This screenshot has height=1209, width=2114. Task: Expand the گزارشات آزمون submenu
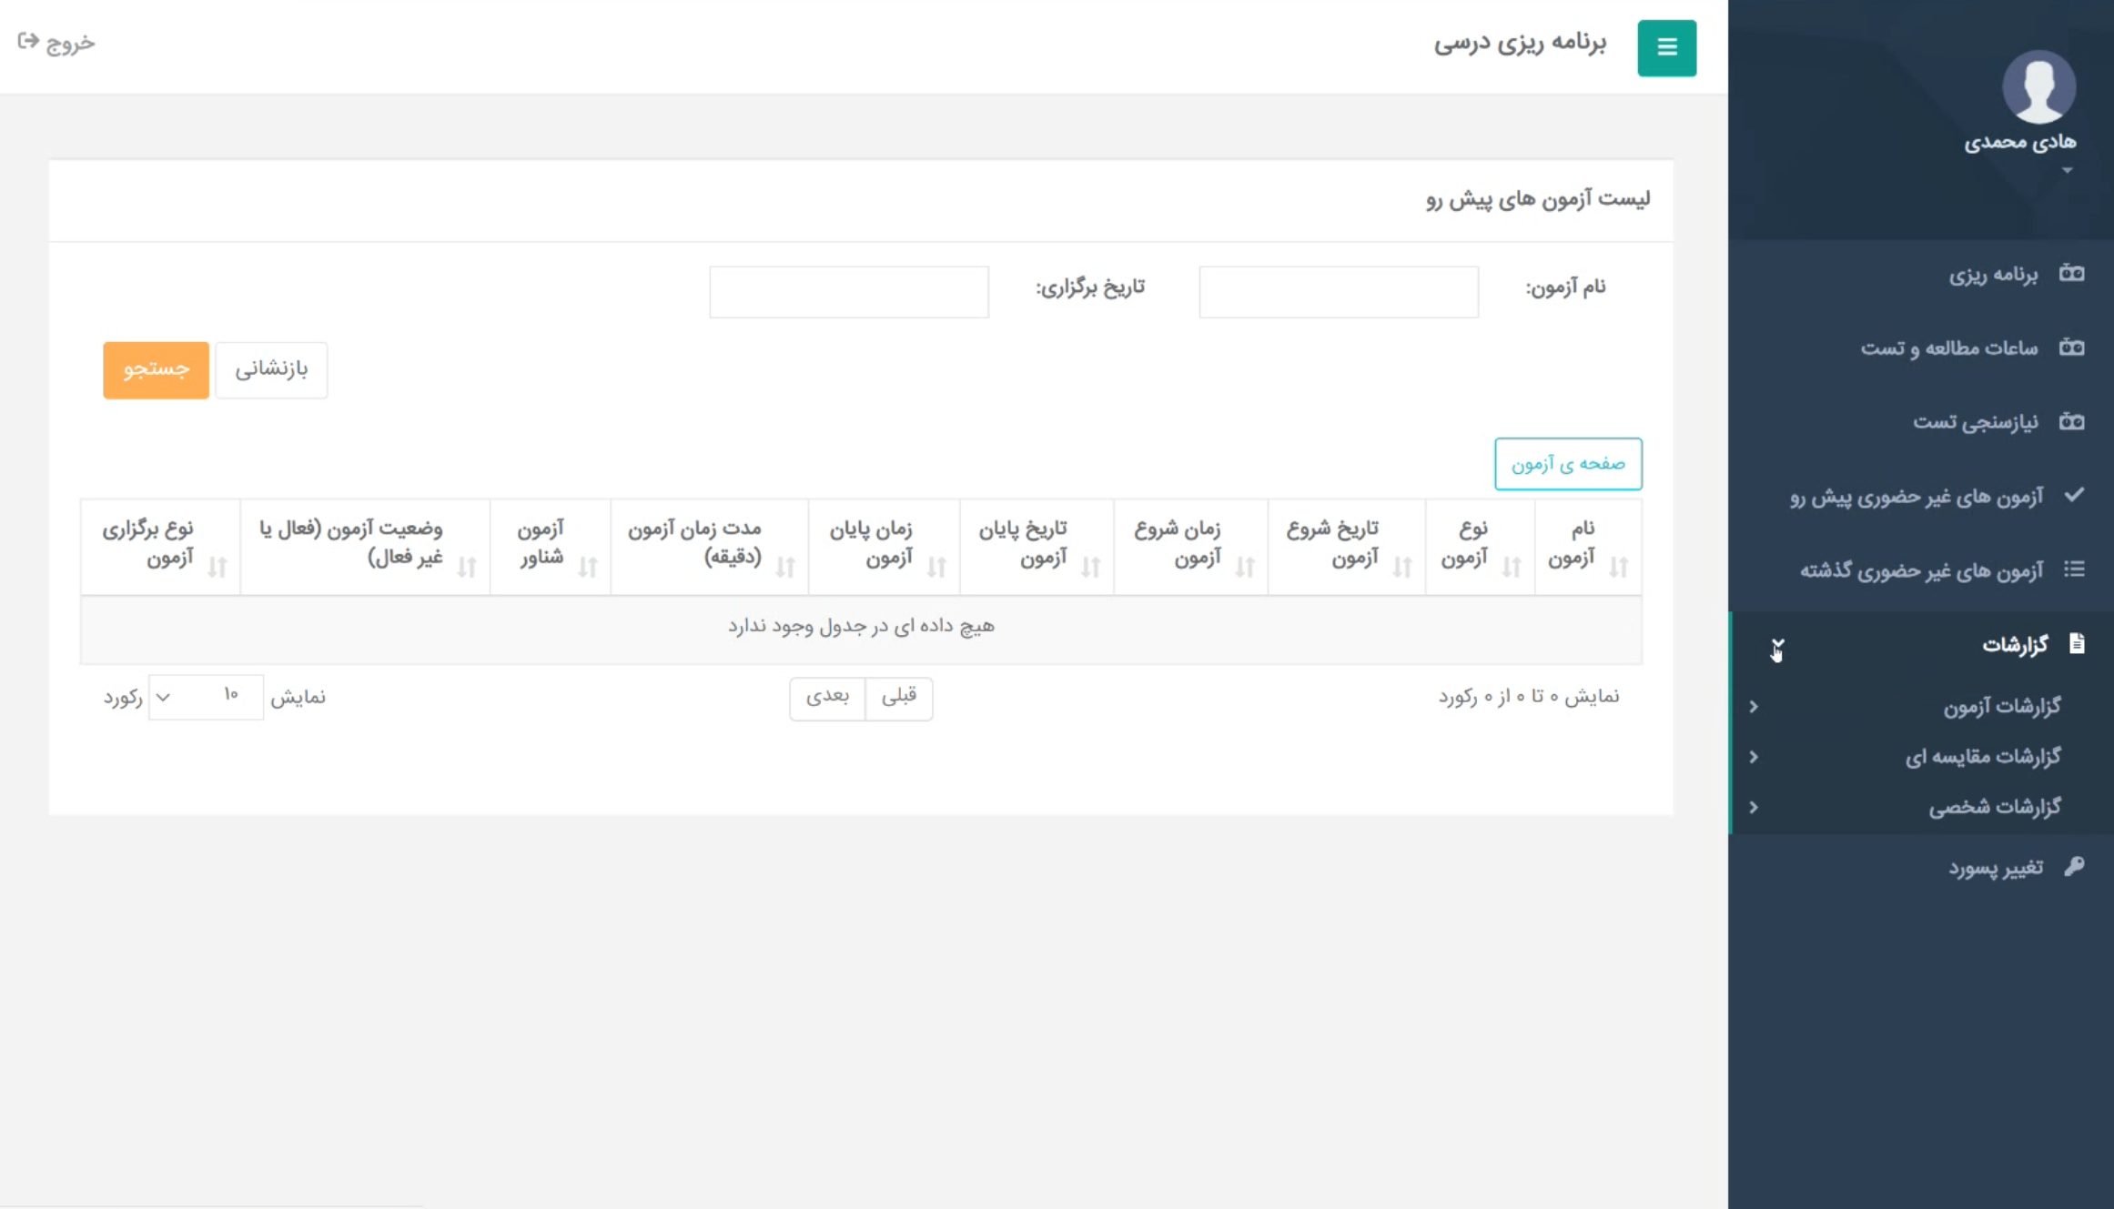pyautogui.click(x=2001, y=707)
